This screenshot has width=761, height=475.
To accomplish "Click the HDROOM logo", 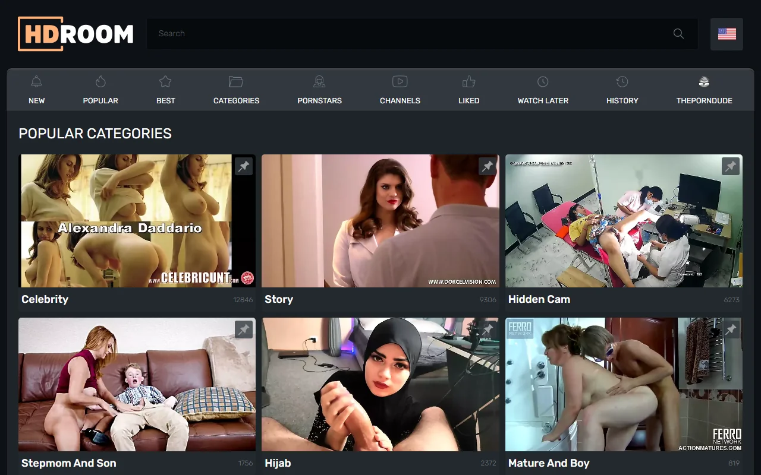I will point(76,34).
